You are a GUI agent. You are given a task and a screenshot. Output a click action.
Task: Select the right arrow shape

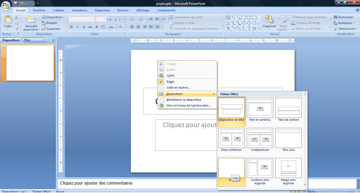(x=244, y=23)
